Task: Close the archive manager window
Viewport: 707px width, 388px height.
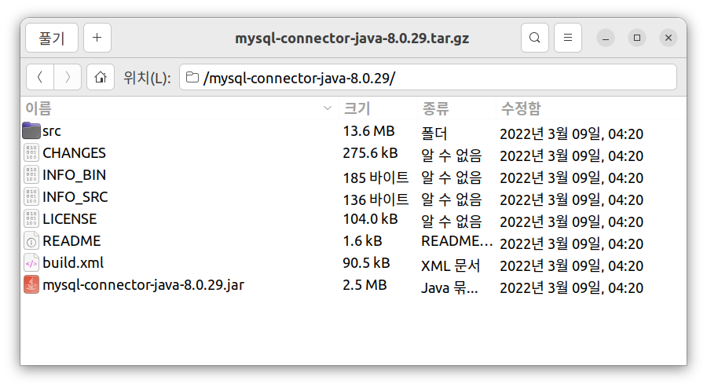Action: pyautogui.click(x=669, y=38)
